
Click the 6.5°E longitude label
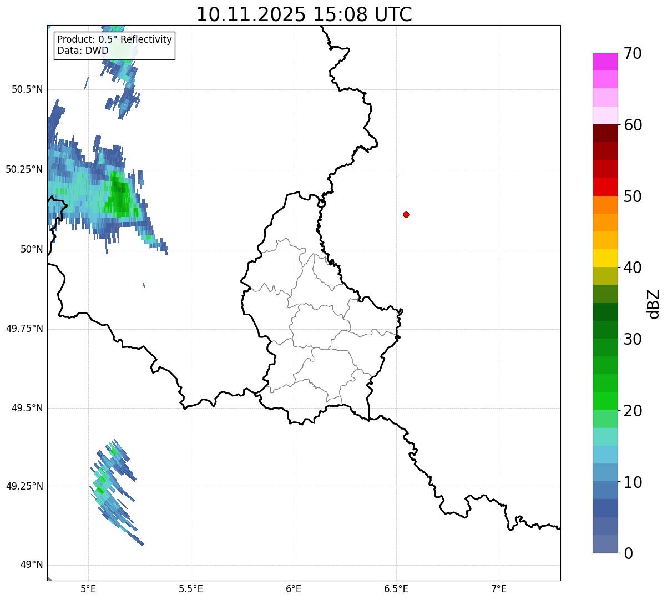click(x=396, y=588)
